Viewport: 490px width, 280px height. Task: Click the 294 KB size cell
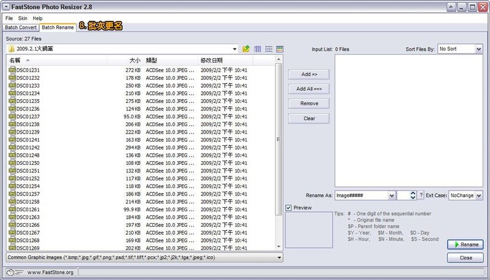pyautogui.click(x=133, y=148)
